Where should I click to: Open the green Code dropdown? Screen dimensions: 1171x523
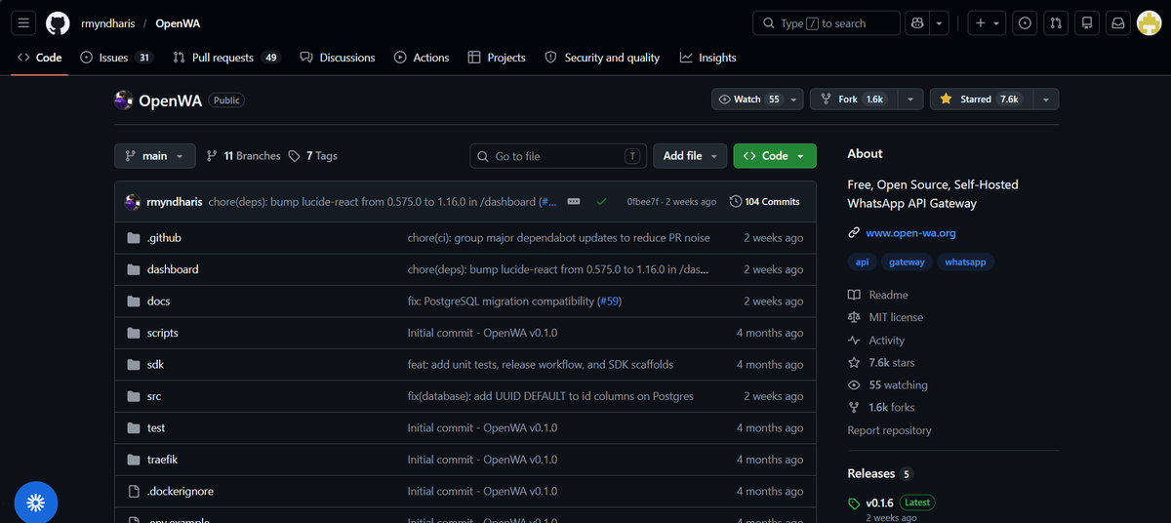[775, 156]
